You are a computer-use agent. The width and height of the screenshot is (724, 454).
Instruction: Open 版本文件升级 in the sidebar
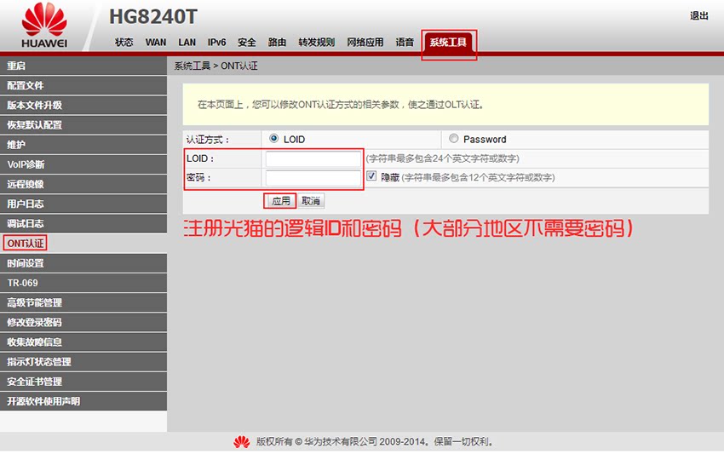pos(83,106)
